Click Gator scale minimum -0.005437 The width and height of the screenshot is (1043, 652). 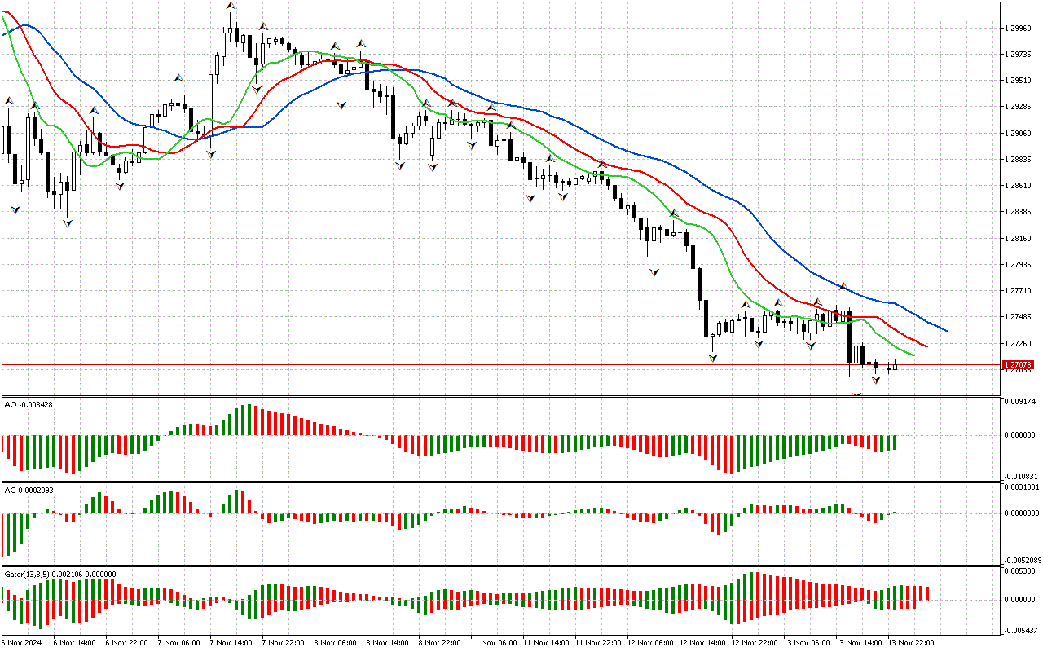click(1019, 631)
